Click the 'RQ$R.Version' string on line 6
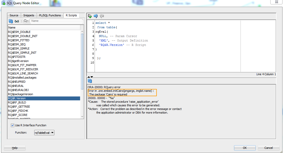Screen dimensions: 283x153 111,45
